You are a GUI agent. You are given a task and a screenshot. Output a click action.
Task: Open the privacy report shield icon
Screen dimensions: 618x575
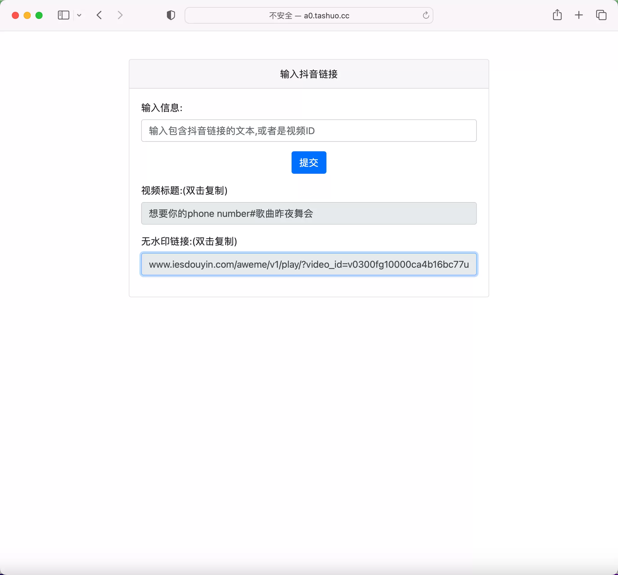[171, 15]
